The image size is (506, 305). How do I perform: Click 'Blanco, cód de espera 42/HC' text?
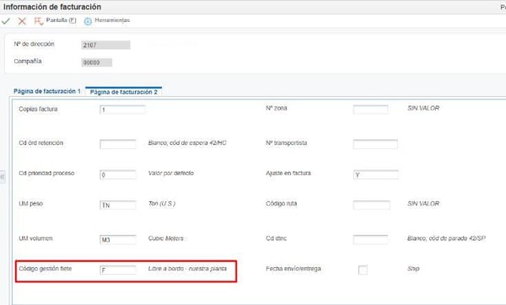[187, 143]
